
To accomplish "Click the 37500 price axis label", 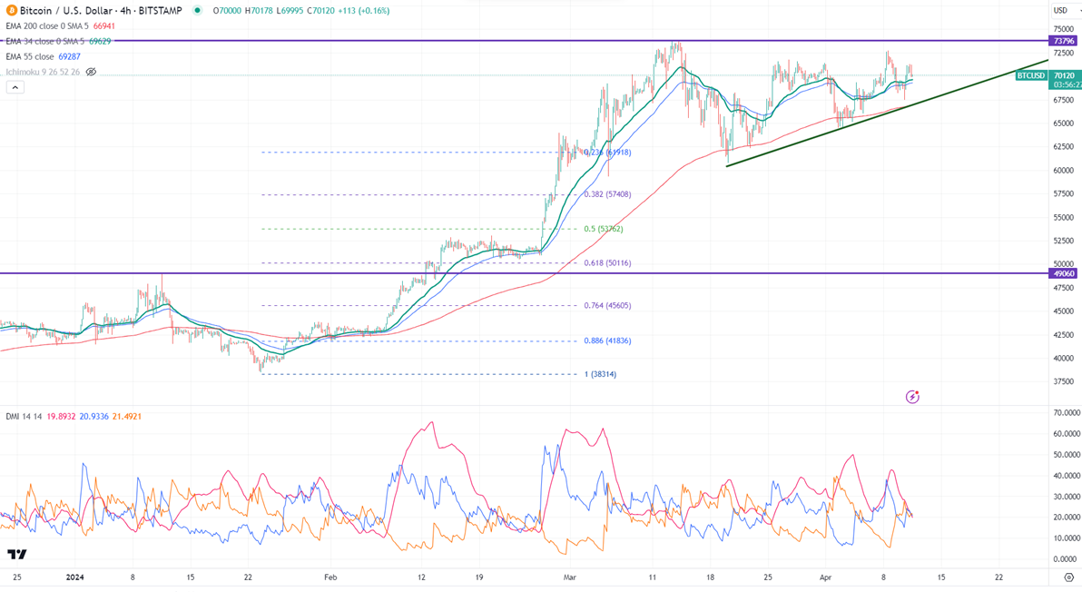I will (x=1063, y=381).
